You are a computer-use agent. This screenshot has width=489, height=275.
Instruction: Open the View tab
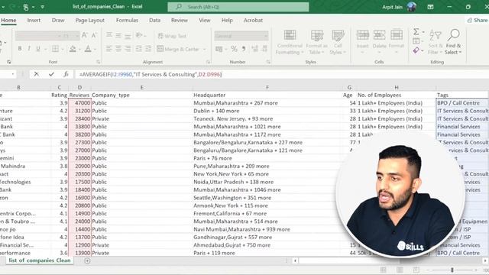205,21
